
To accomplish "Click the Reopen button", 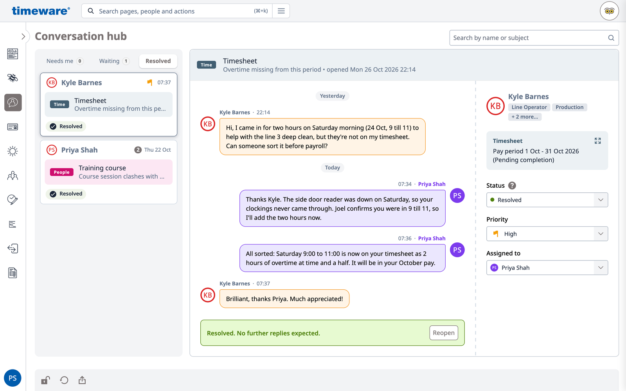I will click(444, 333).
